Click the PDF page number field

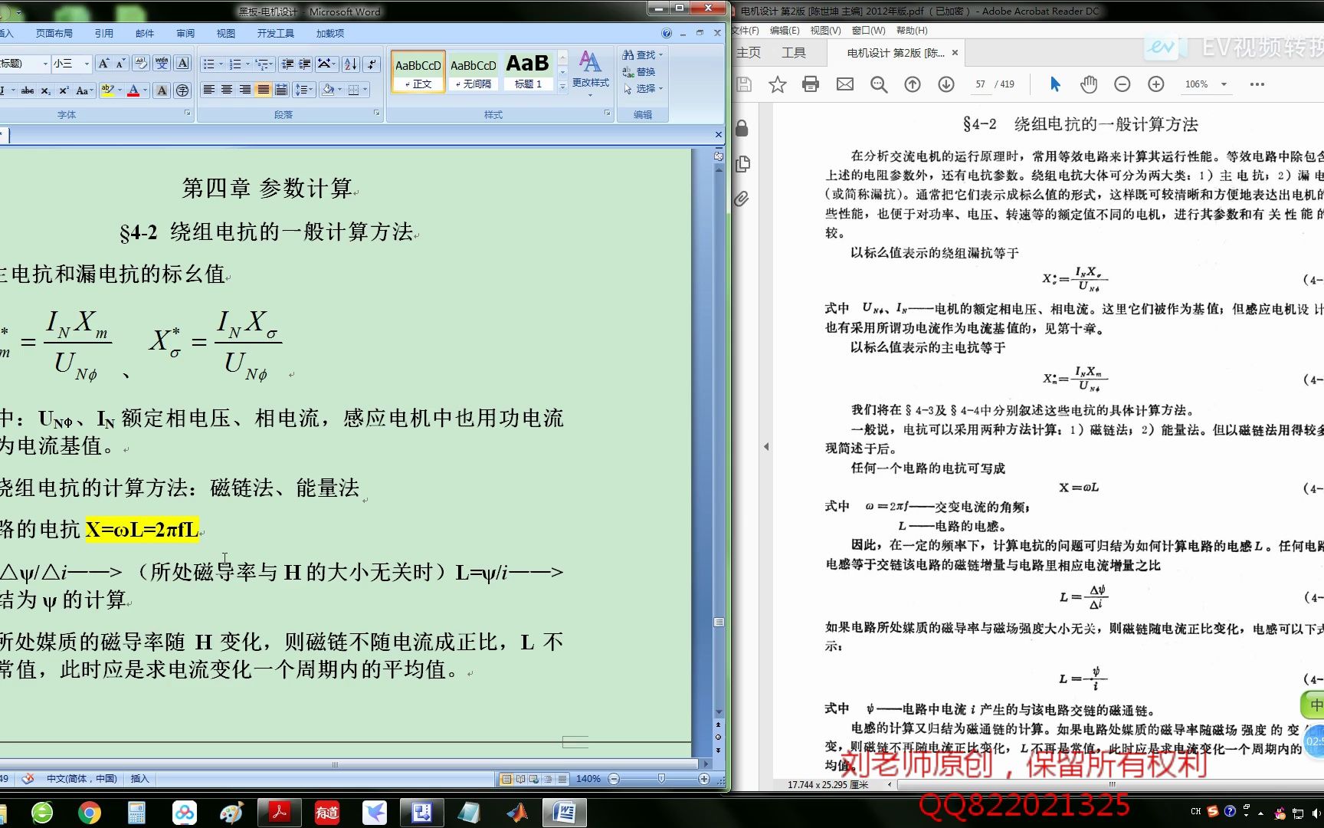pyautogui.click(x=981, y=84)
